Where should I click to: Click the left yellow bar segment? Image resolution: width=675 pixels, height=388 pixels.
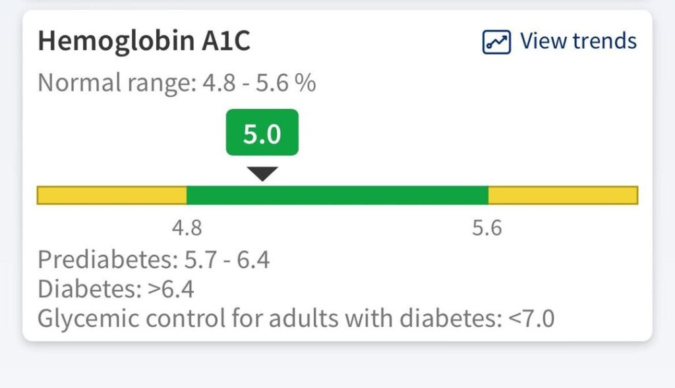112,194
